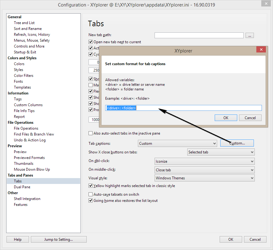
Task: Go to 'Color Filters' settings page
Action: 23,76
